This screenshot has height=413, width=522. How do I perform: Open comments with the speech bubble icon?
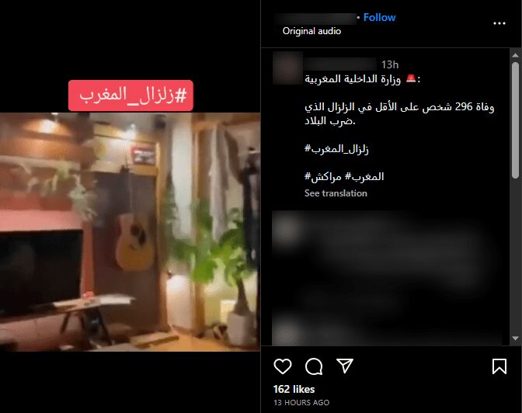pos(314,366)
